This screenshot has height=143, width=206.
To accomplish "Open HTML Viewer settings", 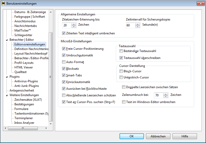I will pos(23,67).
